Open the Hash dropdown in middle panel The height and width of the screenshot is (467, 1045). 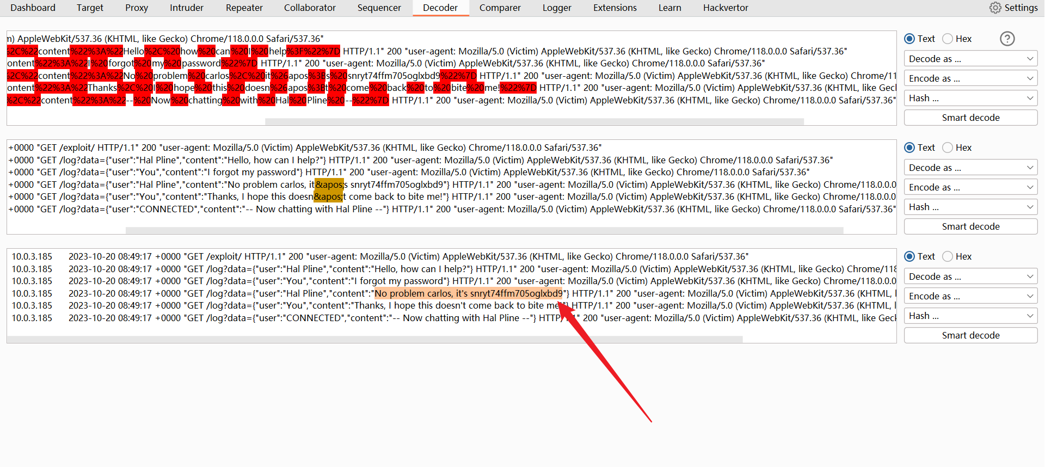coord(970,207)
